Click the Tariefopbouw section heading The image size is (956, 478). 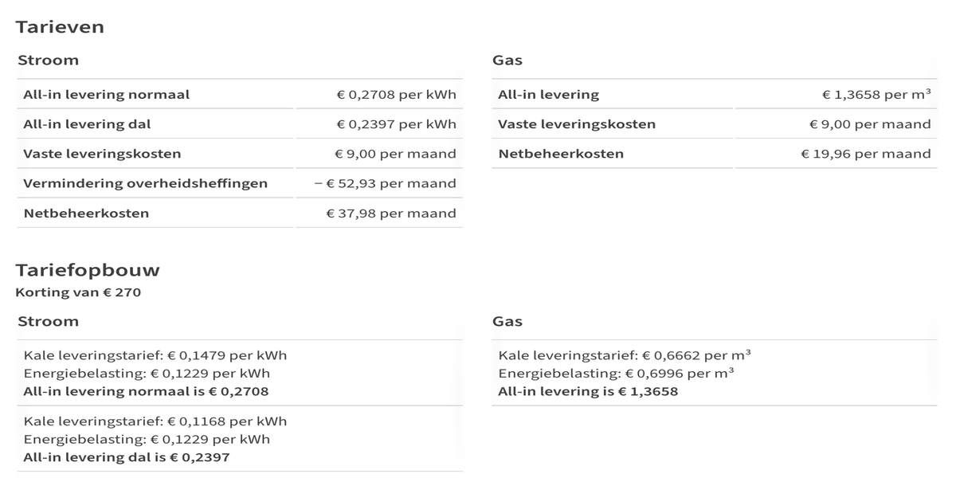pyautogui.click(x=88, y=270)
